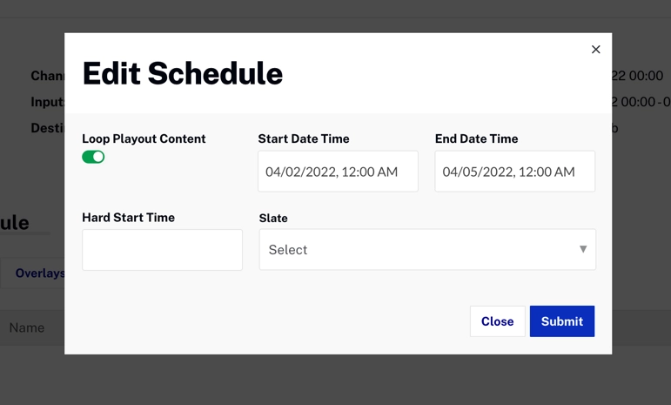Click the End Date Time label
Image resolution: width=671 pixels, height=405 pixels.
(476, 138)
